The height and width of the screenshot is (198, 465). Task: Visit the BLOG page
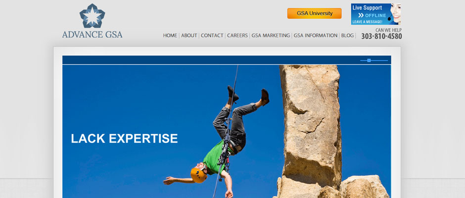[x=348, y=35]
